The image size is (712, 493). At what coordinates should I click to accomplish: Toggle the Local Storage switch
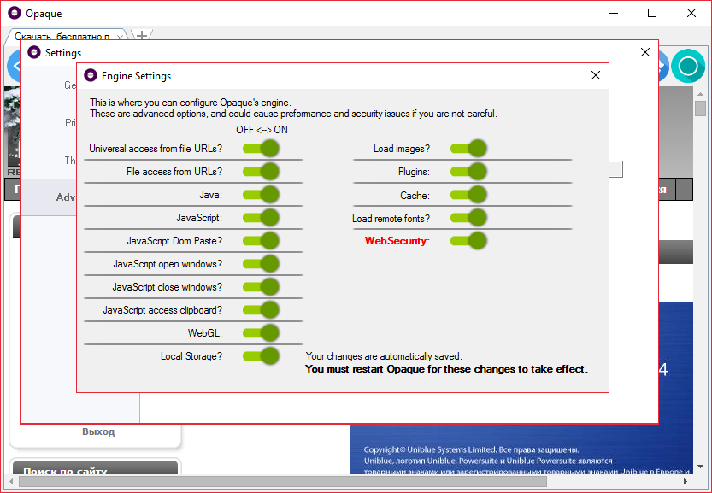tap(261, 356)
